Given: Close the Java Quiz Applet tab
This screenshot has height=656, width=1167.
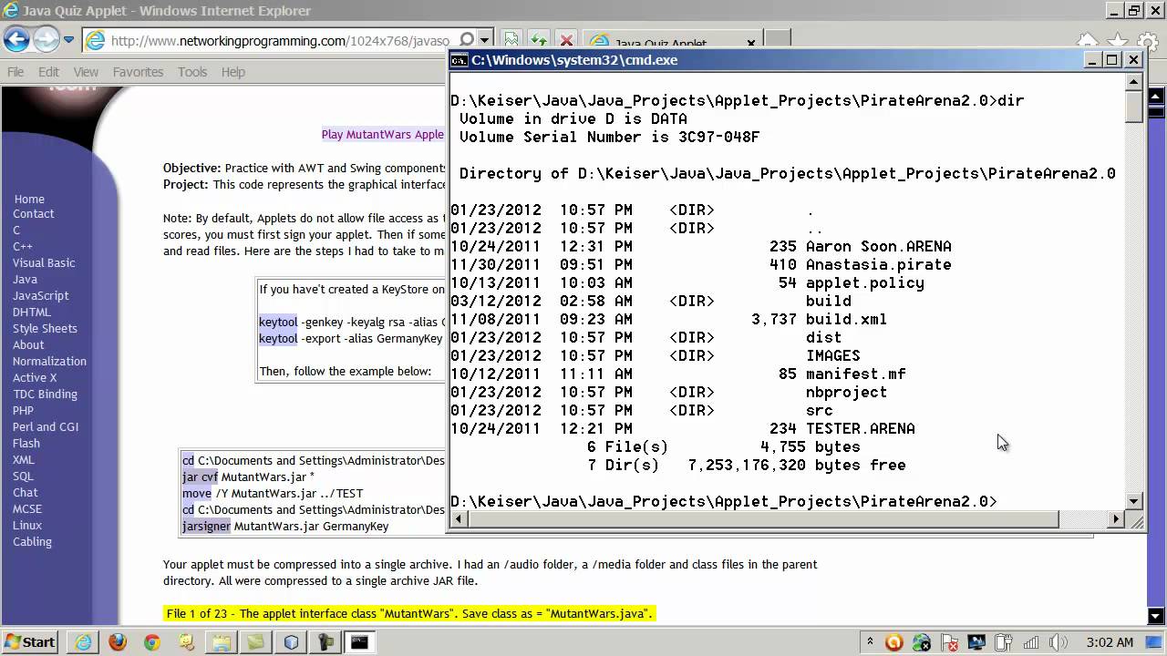Looking at the screenshot, I should tap(751, 43).
